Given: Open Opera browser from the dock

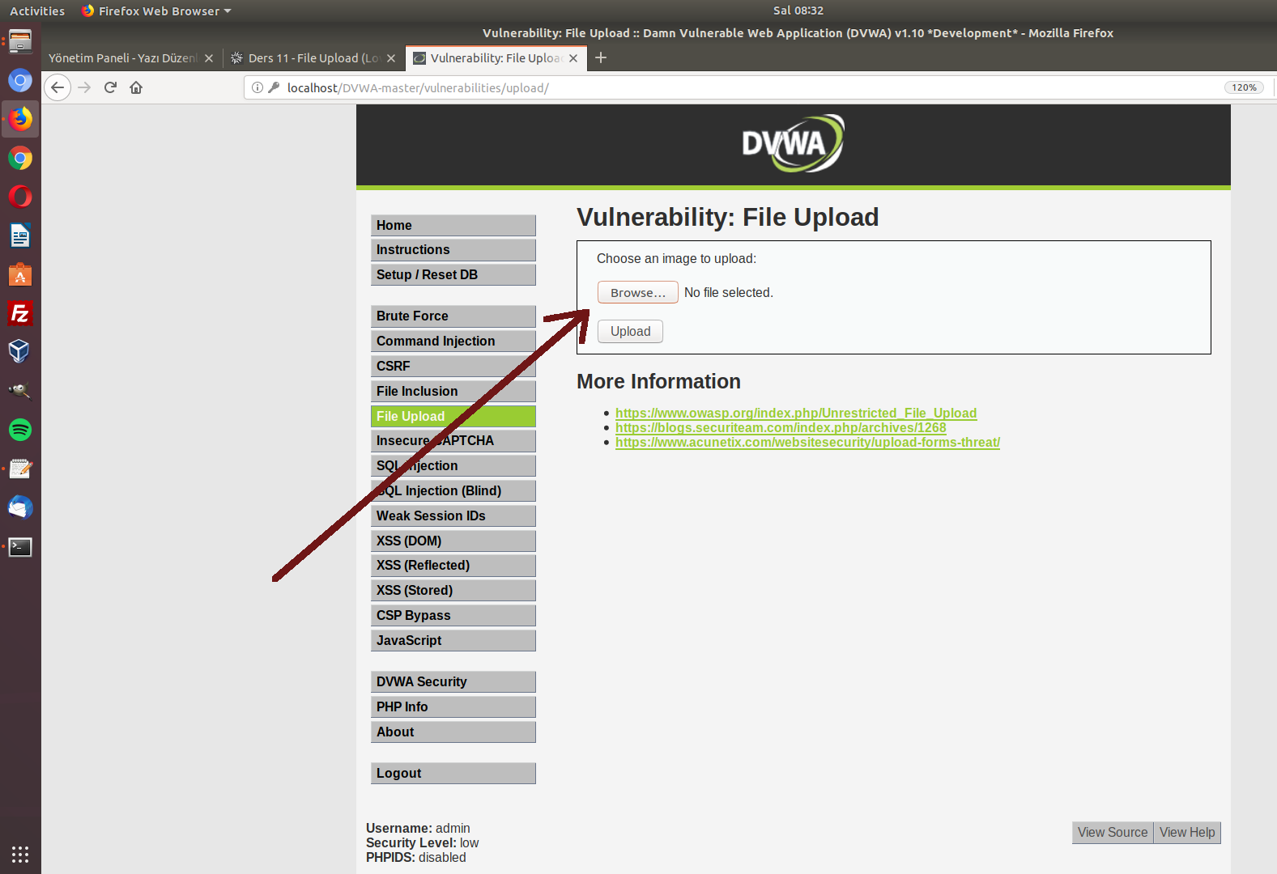Looking at the screenshot, I should pyautogui.click(x=20, y=197).
